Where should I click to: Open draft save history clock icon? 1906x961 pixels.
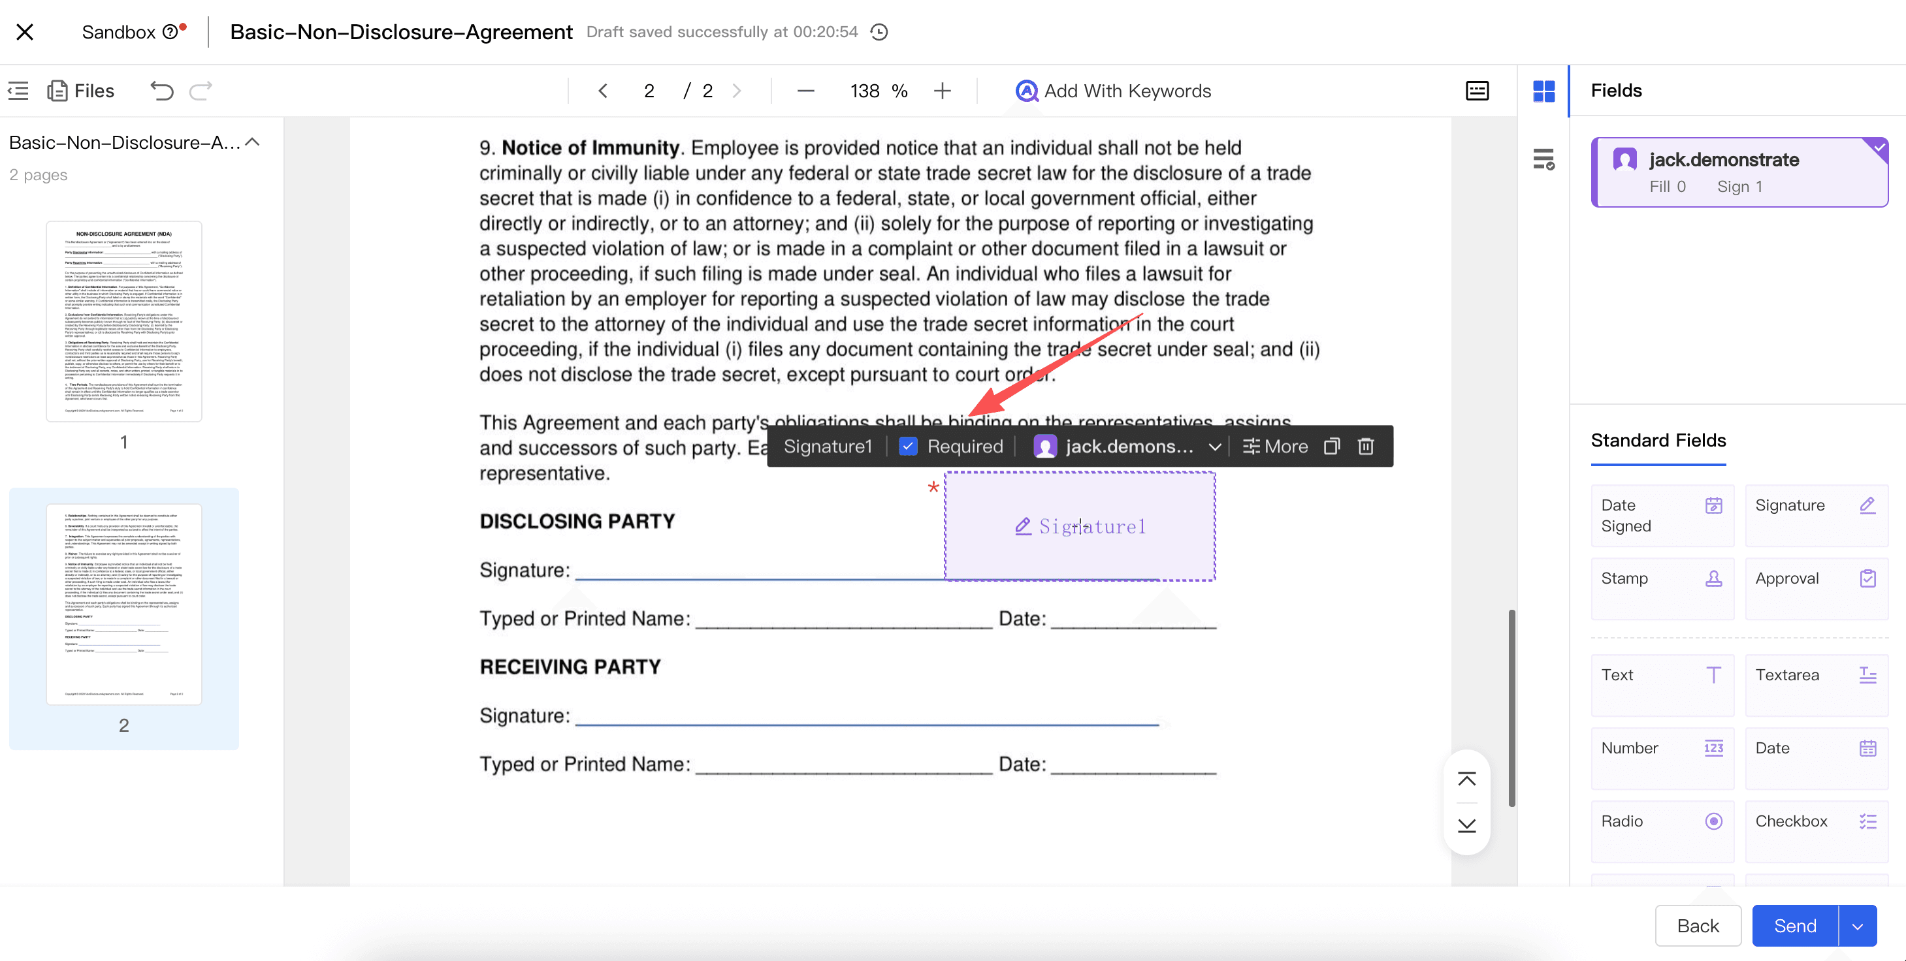pyautogui.click(x=879, y=33)
